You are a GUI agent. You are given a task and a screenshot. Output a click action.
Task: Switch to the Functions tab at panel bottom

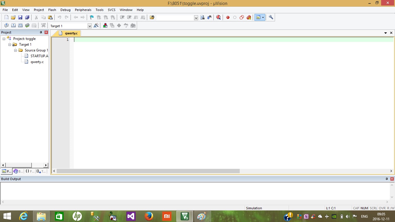pos(30,171)
